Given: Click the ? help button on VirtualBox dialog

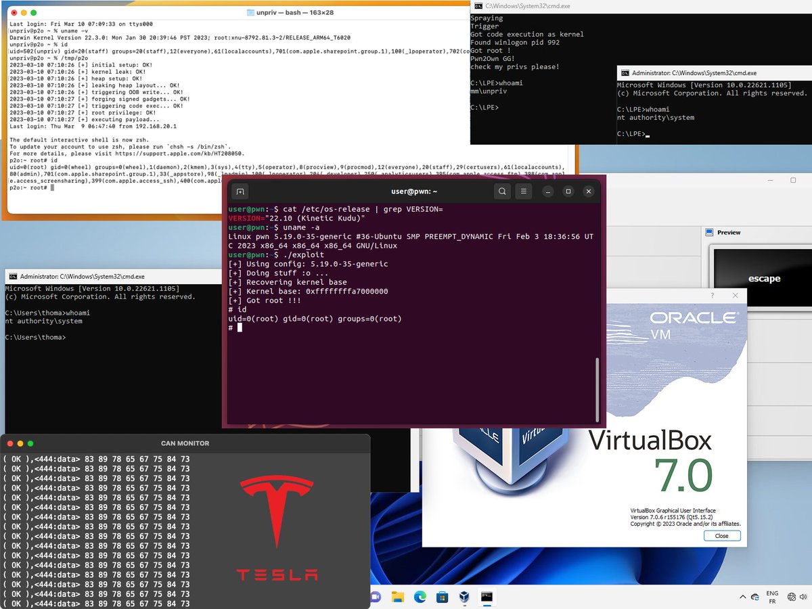Looking at the screenshot, I should [x=712, y=296].
